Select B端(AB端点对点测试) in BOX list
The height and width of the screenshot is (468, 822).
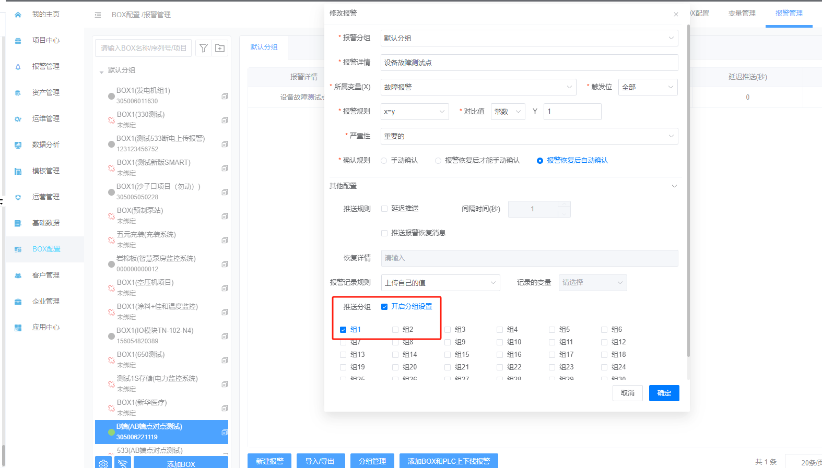pos(161,432)
